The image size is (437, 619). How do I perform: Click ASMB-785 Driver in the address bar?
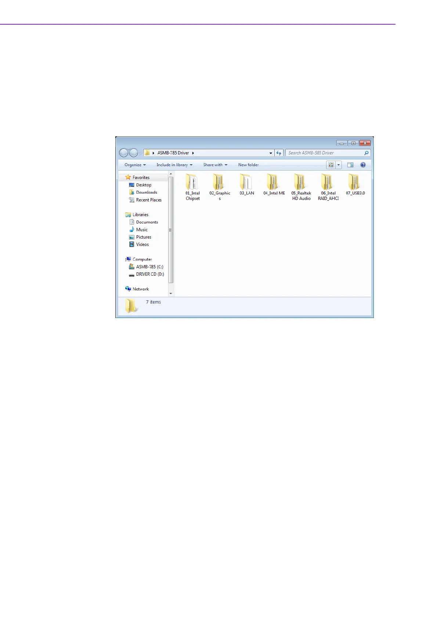(173, 153)
